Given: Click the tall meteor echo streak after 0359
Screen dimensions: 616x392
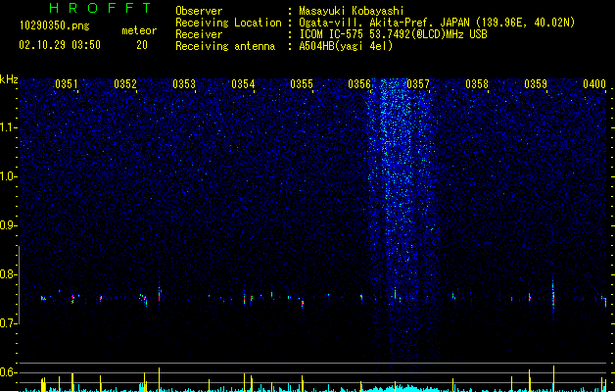Looking at the screenshot, I should click(x=553, y=297).
